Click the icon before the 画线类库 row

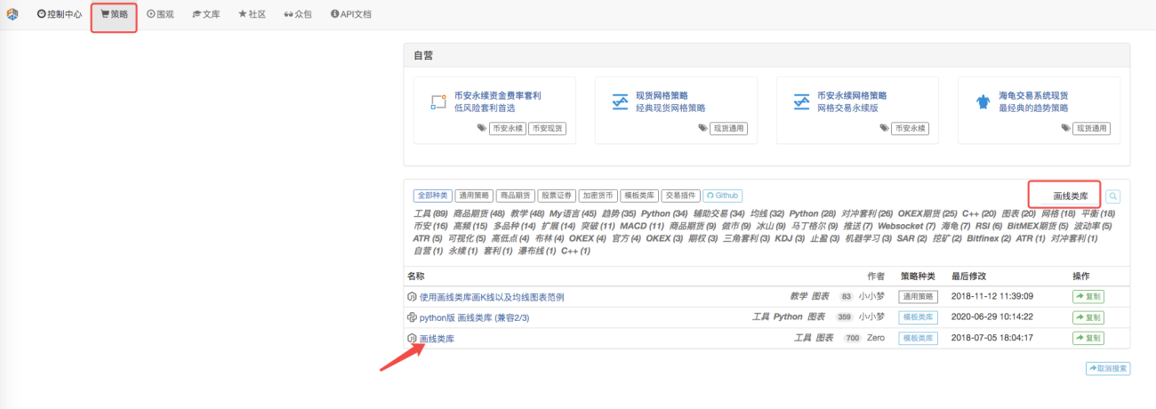click(x=412, y=339)
